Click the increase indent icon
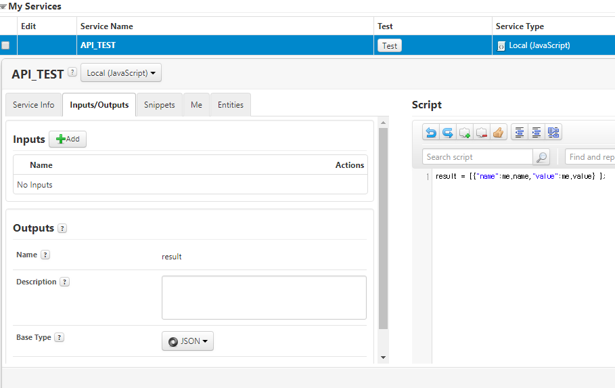The image size is (615, 388). click(x=537, y=133)
